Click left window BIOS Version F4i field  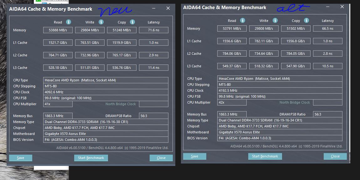pos(106,140)
